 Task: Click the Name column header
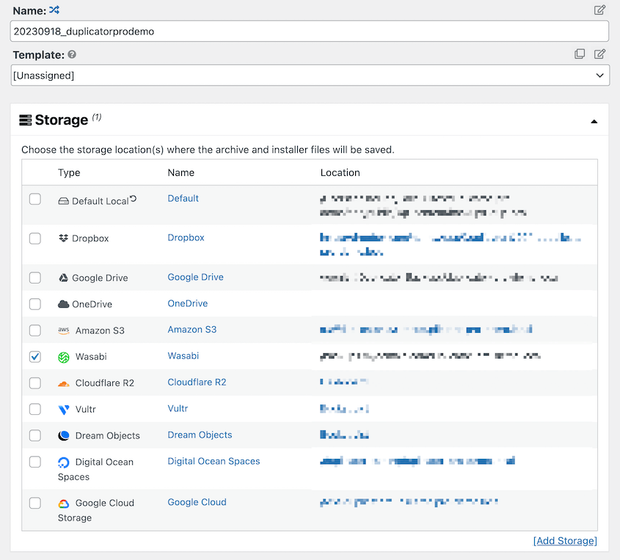(x=180, y=172)
